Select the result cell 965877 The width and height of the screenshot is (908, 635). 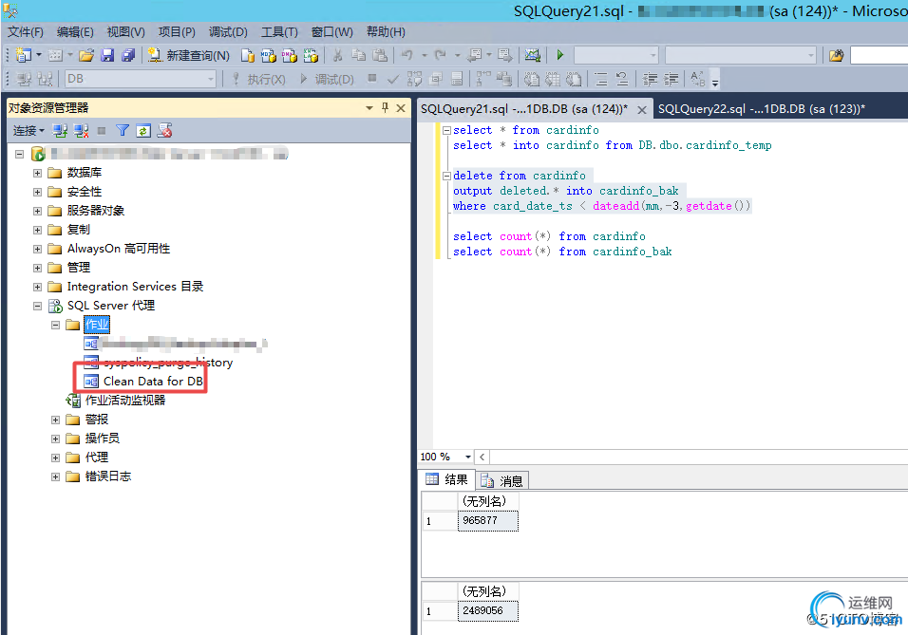pos(487,520)
